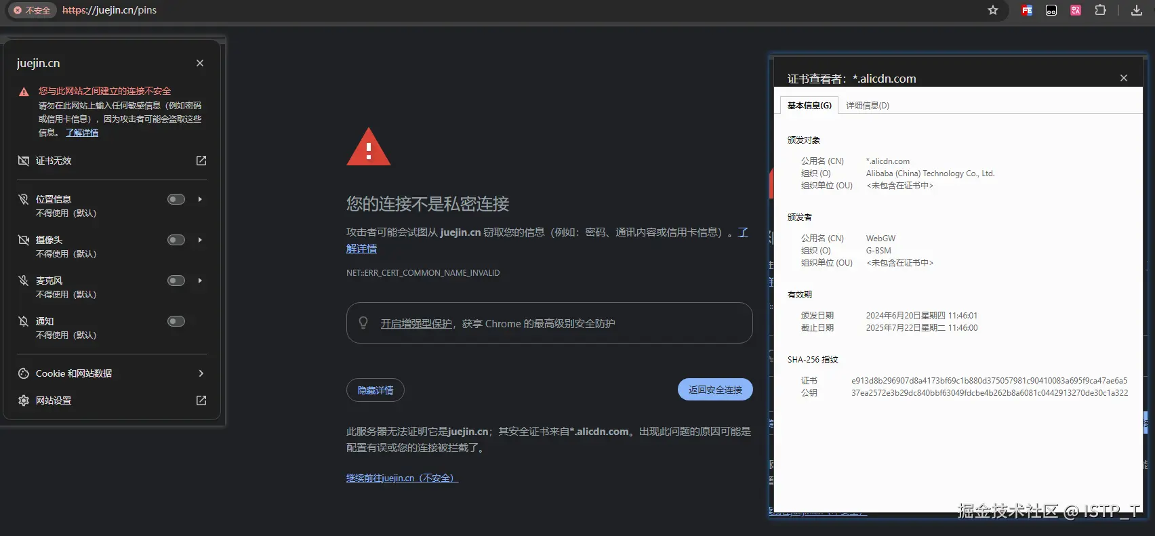Switch to 基本信息(G) tab
Image resolution: width=1155 pixels, height=536 pixels.
pos(809,105)
